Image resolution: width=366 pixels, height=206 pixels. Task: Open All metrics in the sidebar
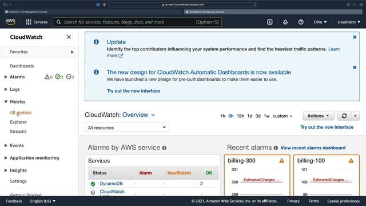tap(21, 113)
